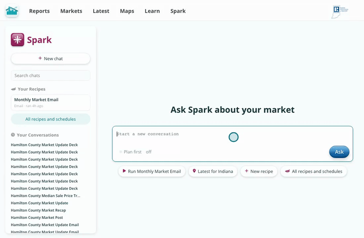Open All recipes and schedules in sidebar
This screenshot has width=364, height=238.
pyautogui.click(x=51, y=119)
